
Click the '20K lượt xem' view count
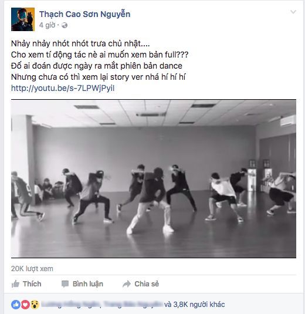click(32, 269)
